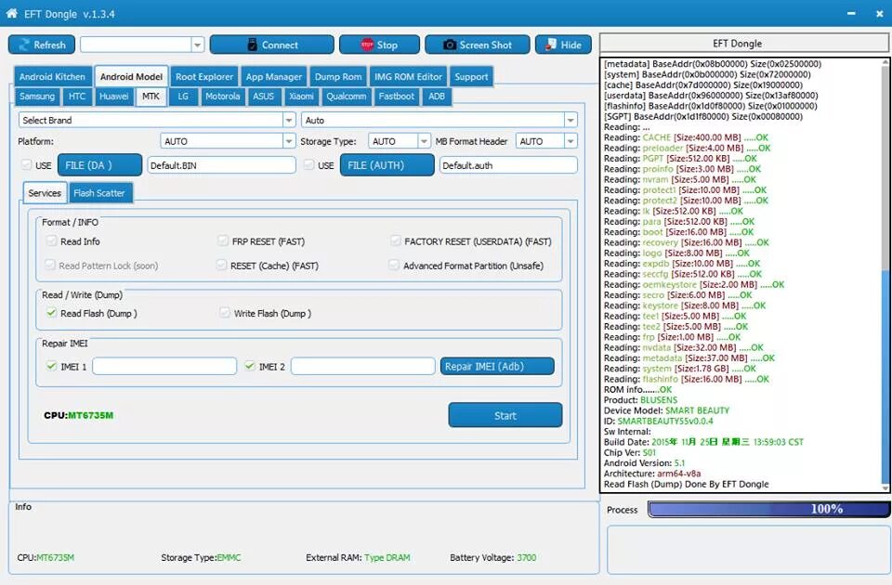Click the 'Device Model: SMART BEAUTY' log line

666,410
